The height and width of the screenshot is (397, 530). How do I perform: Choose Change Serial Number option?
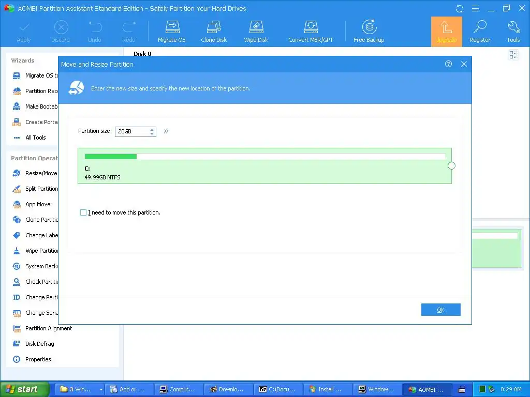(35, 313)
